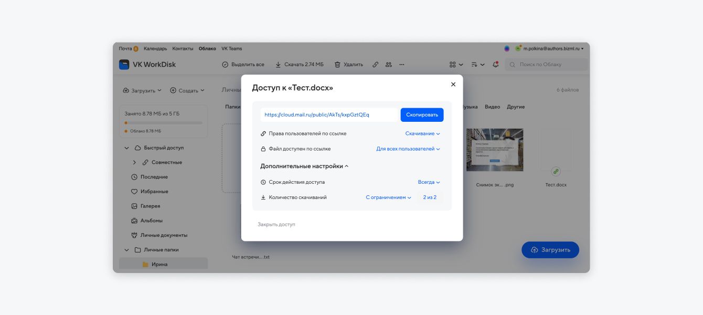
Task: Click the VK WorkDisk logo
Action: 124,65
